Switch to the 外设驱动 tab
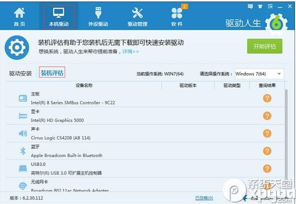Screen dimensions: 296x204 (98, 17)
